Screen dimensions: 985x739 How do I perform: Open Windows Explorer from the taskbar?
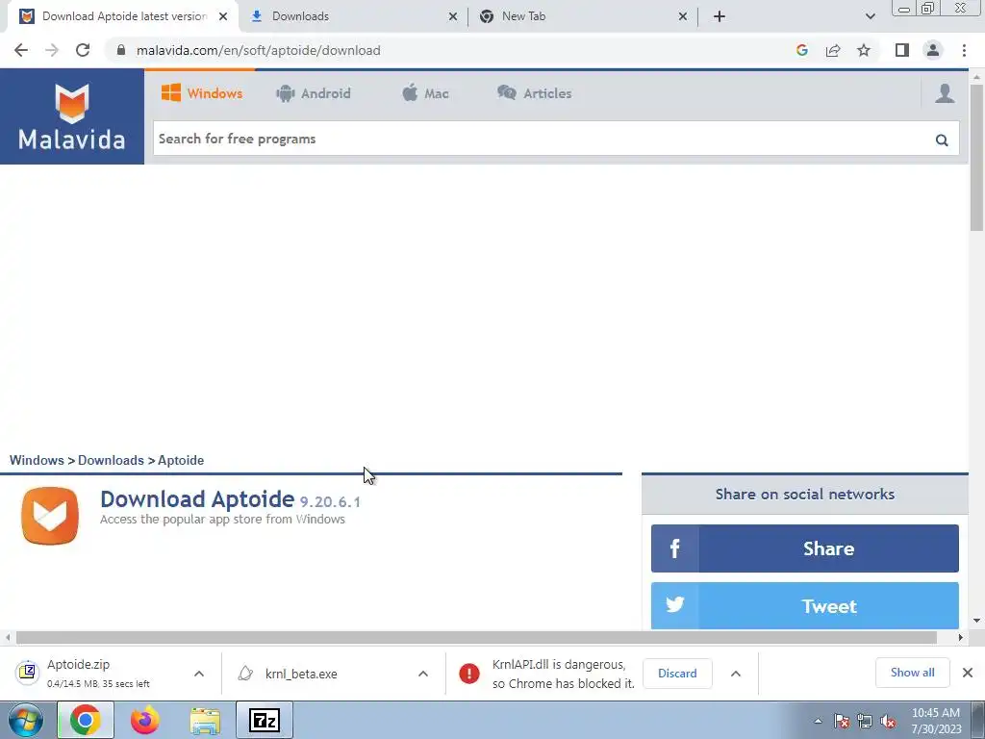coord(205,721)
